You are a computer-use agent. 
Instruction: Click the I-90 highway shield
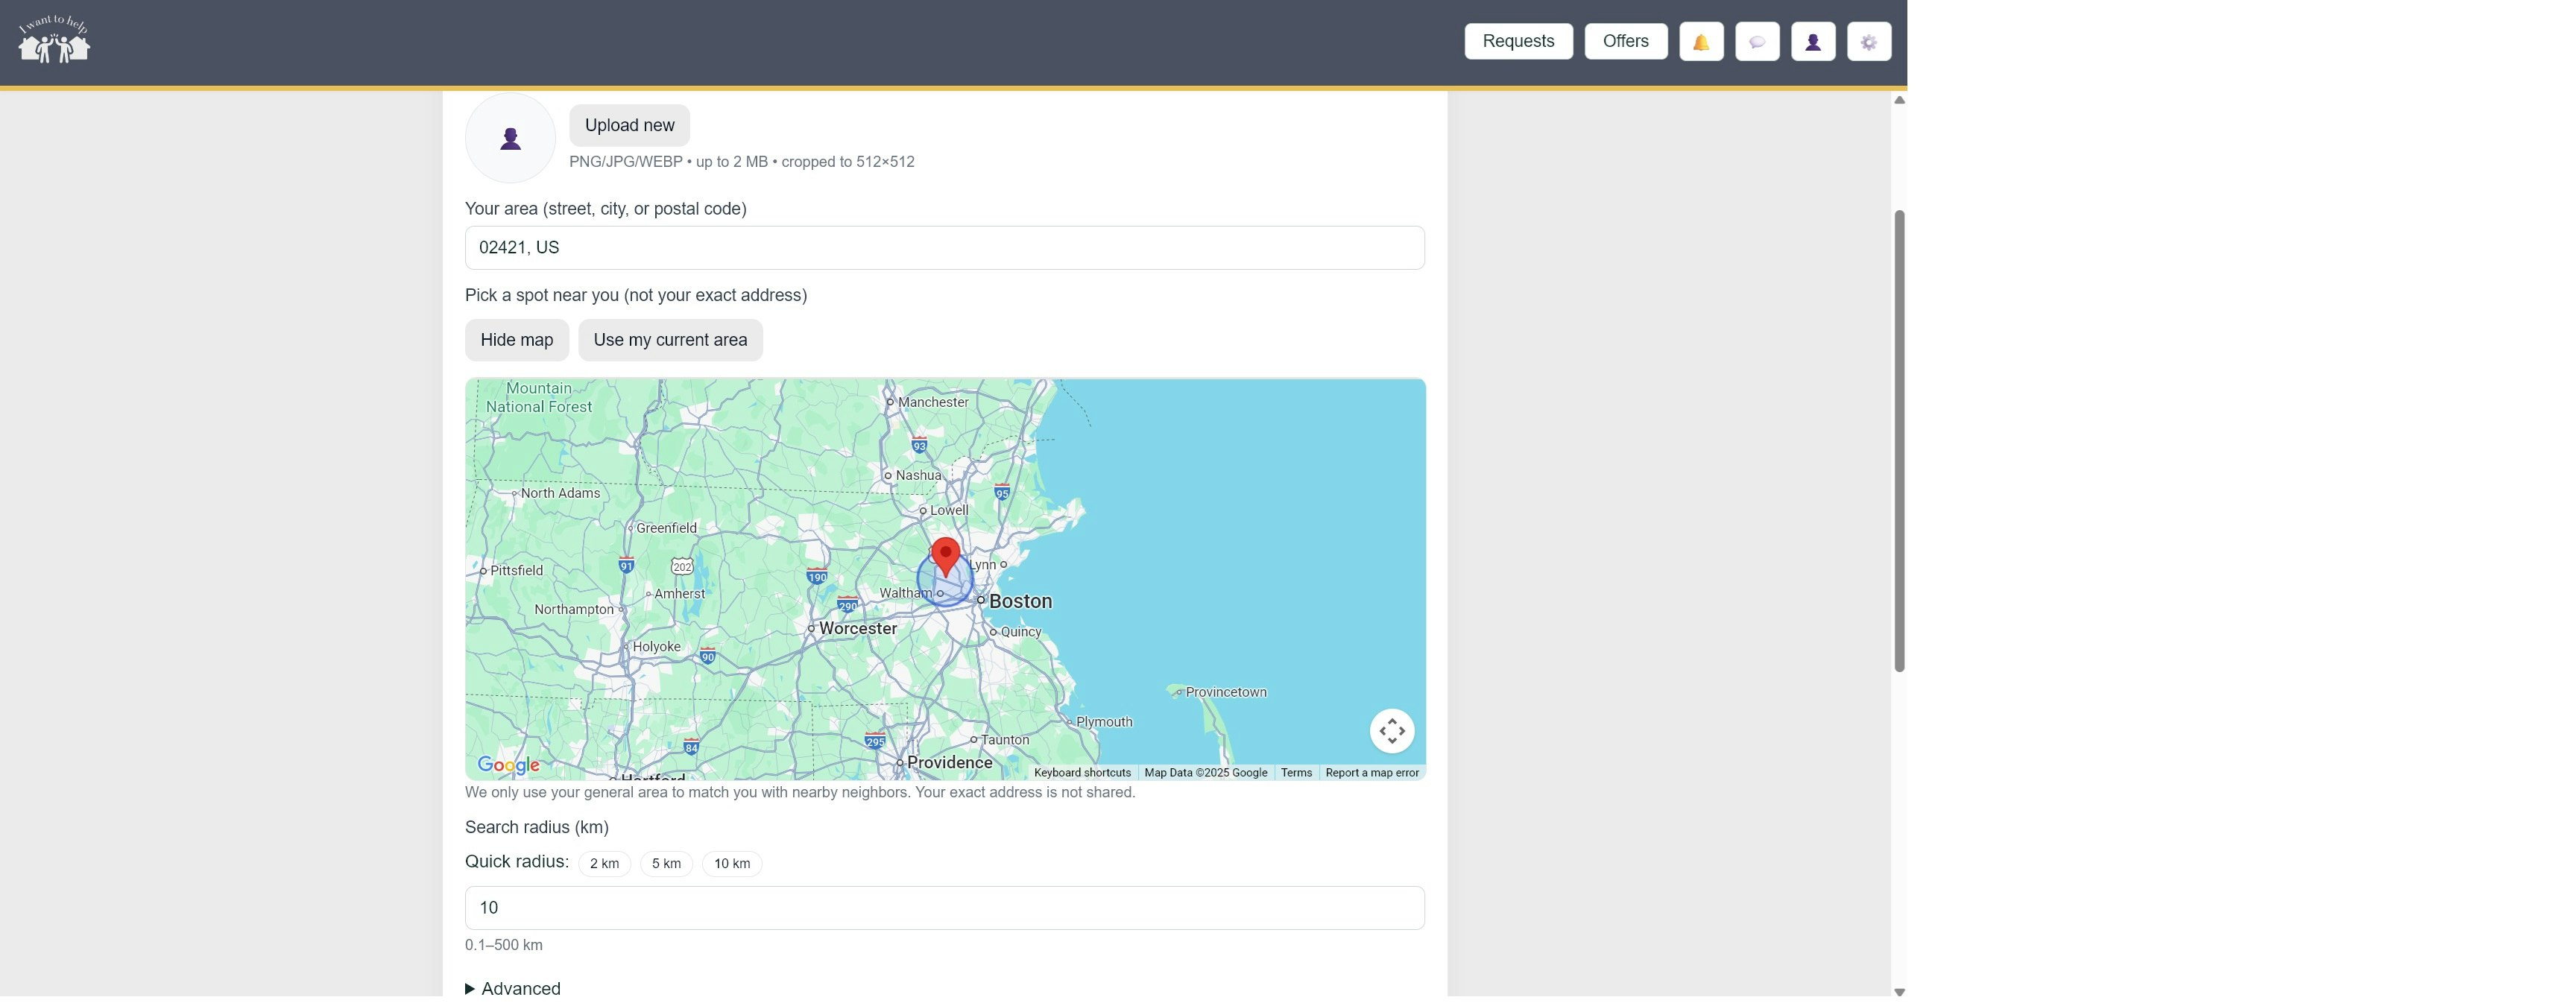[708, 657]
